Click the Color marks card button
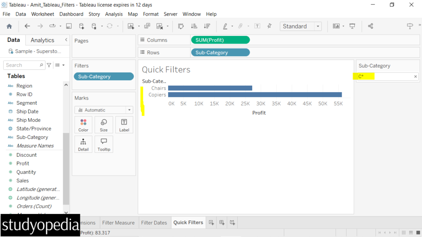Image resolution: width=422 pixels, height=237 pixels. [83, 125]
